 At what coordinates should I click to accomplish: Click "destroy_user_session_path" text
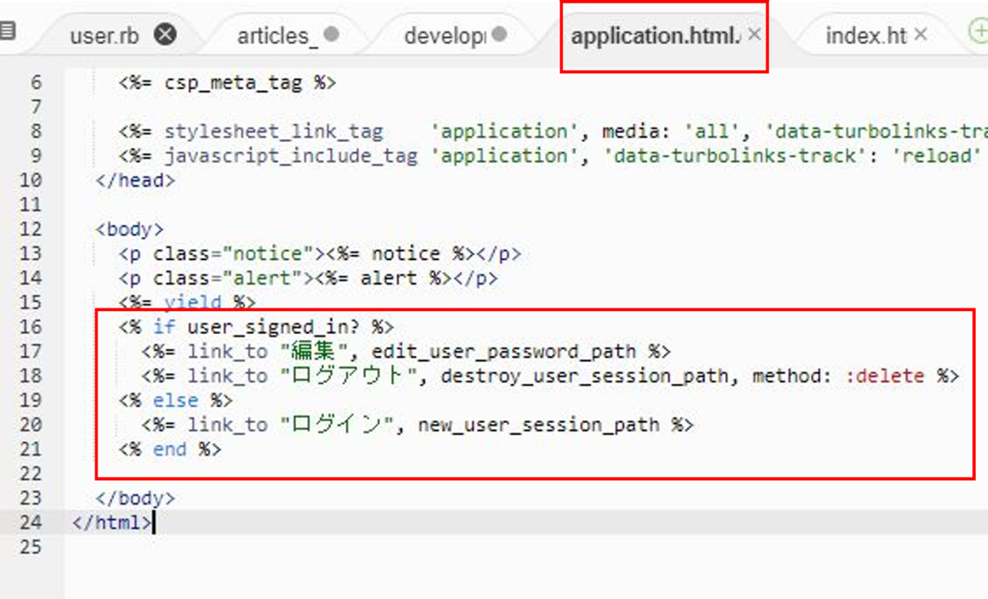[585, 376]
